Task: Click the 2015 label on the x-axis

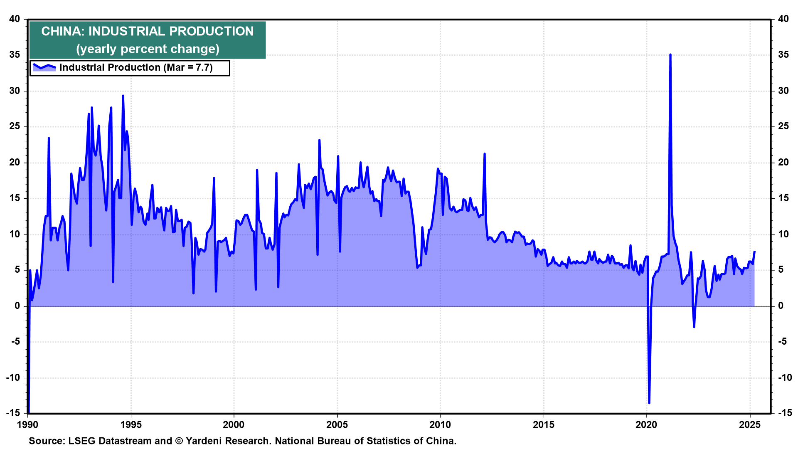Action: (x=544, y=425)
